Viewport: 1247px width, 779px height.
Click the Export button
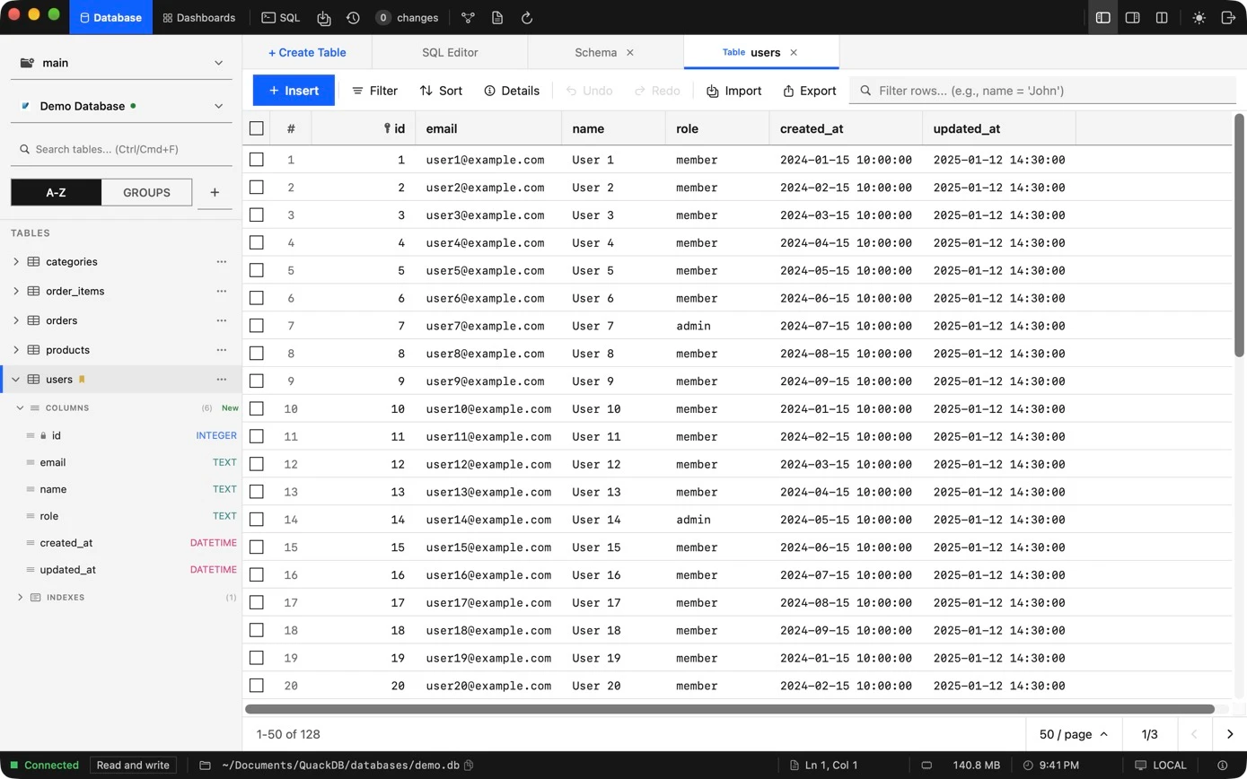(x=809, y=91)
